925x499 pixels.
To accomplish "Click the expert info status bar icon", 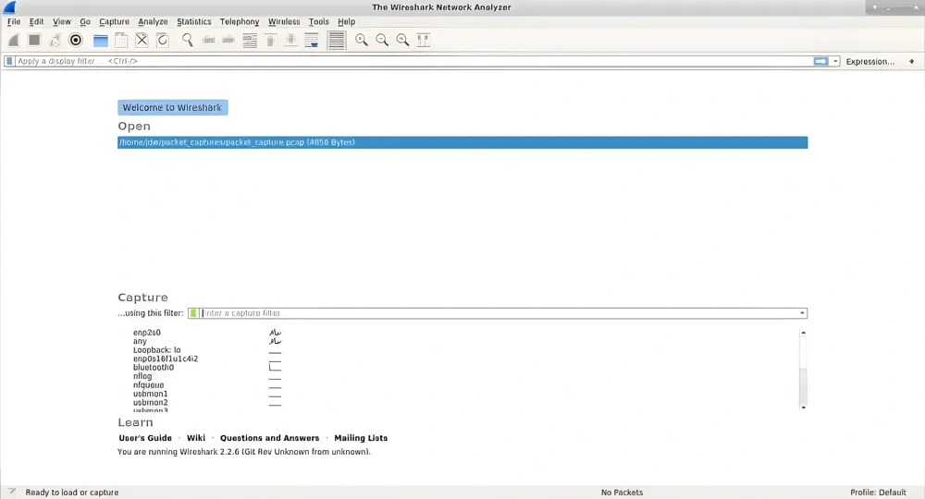I will [x=12, y=492].
